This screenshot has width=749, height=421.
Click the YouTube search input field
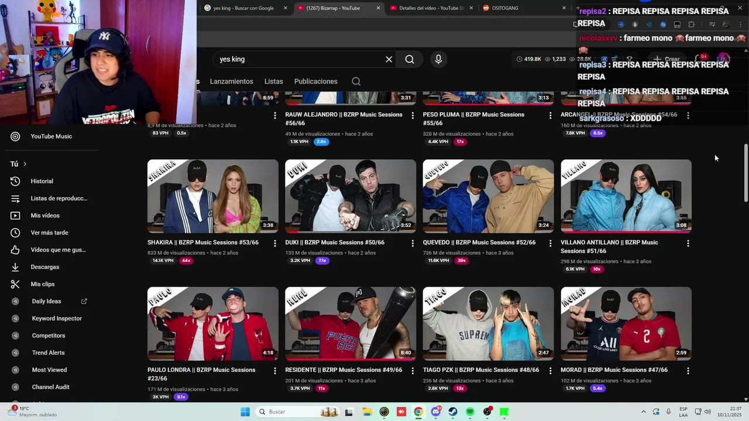[x=298, y=59]
